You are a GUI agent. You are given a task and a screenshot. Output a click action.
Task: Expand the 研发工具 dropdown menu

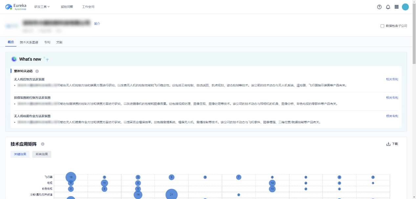coord(42,7)
